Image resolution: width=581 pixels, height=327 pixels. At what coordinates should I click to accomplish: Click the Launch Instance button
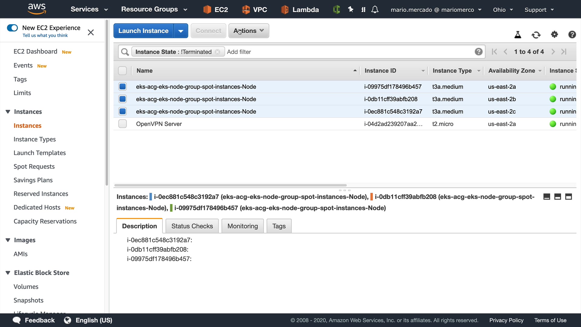click(143, 31)
